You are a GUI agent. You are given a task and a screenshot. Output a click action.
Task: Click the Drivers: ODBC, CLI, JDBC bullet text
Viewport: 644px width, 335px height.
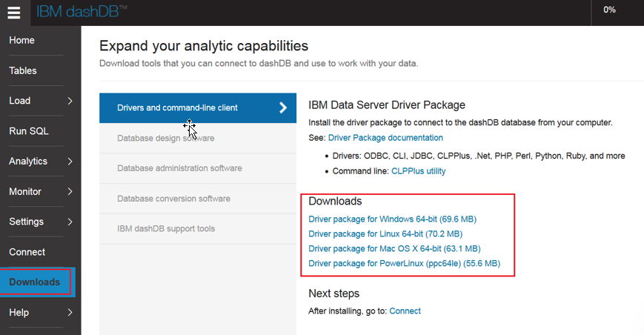point(479,156)
